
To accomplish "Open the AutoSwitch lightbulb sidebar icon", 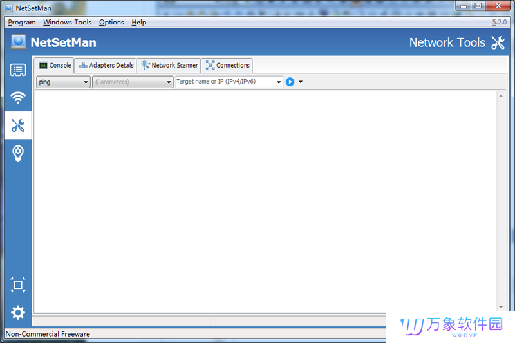I will click(18, 153).
